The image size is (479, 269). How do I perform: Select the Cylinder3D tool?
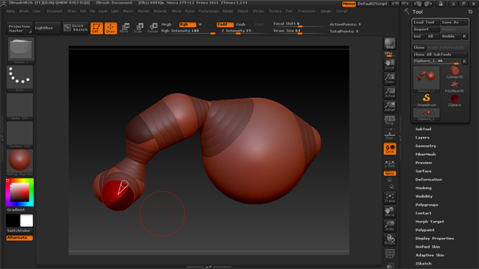tap(454, 73)
